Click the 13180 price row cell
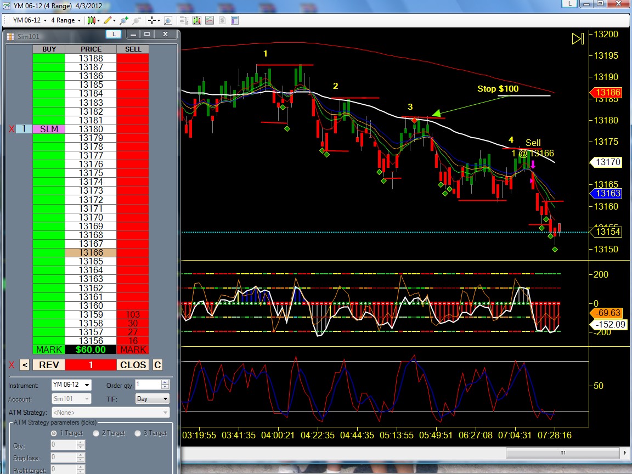This screenshot has width=632, height=474. click(x=91, y=129)
